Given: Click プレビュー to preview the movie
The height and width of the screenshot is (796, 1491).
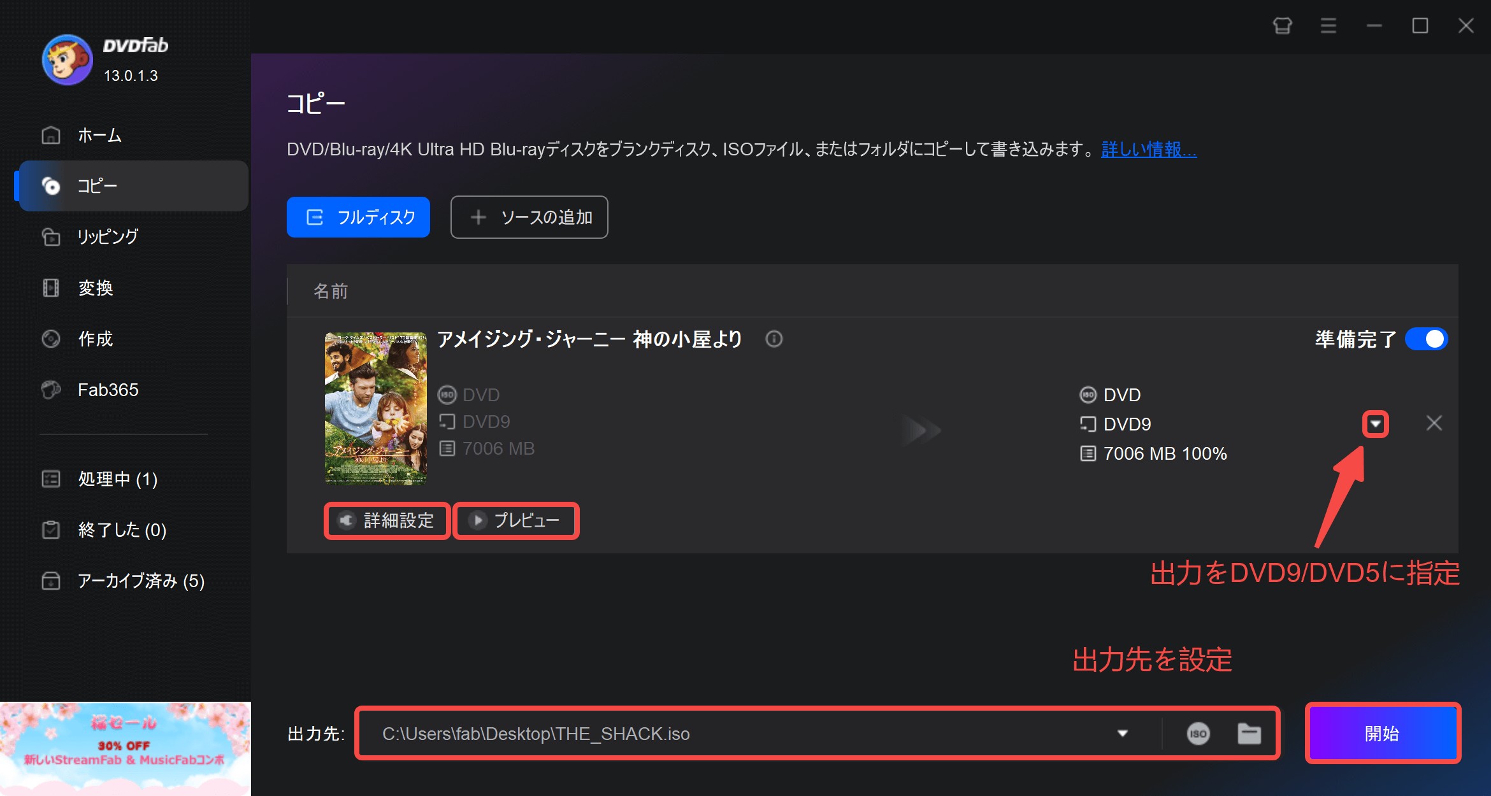Looking at the screenshot, I should [x=515, y=521].
